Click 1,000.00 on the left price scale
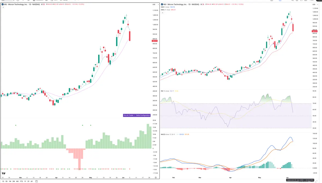 [x=155, y=24]
